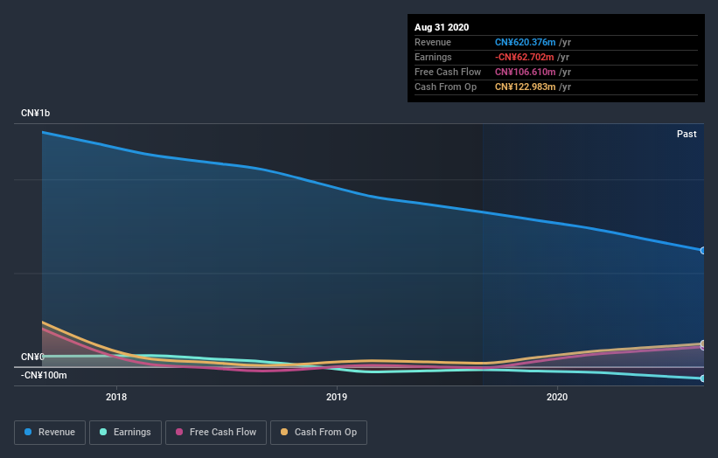
Task: Toggle the Earnings legend button
Action: [x=125, y=433]
